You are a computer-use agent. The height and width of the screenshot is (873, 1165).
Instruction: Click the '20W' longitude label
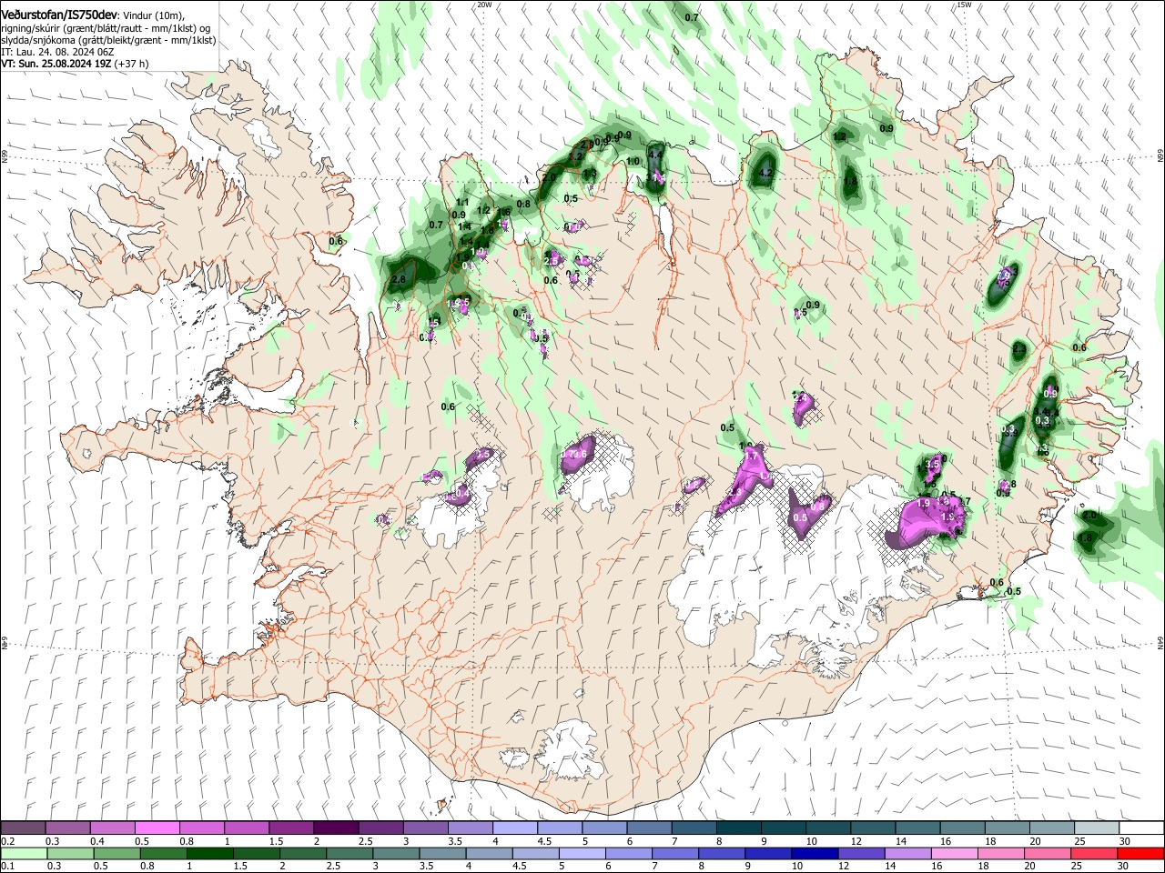click(484, 5)
